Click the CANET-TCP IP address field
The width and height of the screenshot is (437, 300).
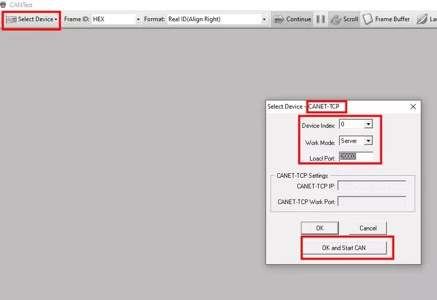click(x=372, y=186)
